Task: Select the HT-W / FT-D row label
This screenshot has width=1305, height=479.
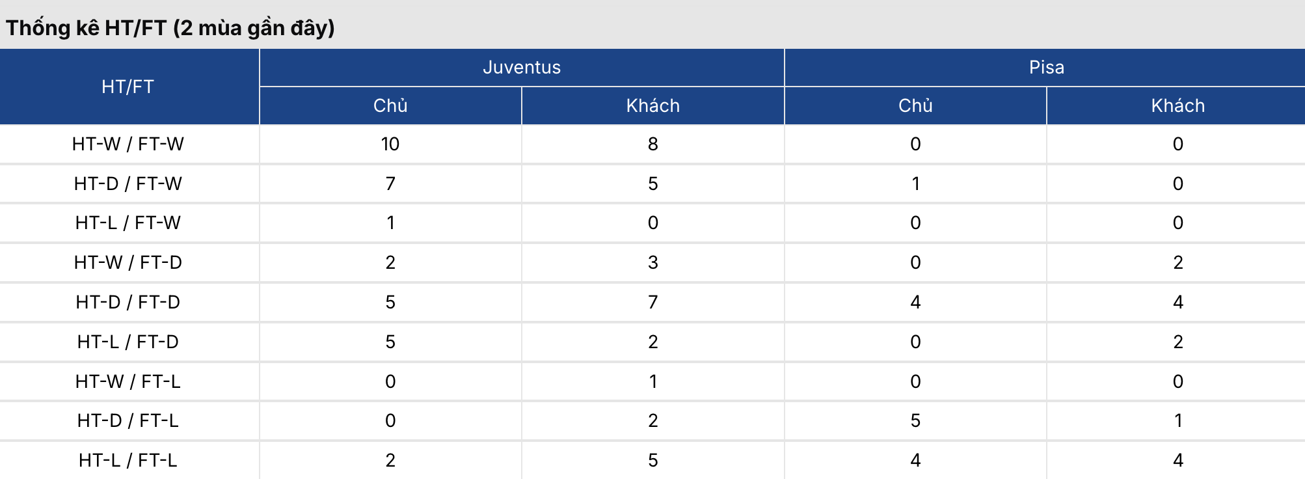Action: [128, 262]
